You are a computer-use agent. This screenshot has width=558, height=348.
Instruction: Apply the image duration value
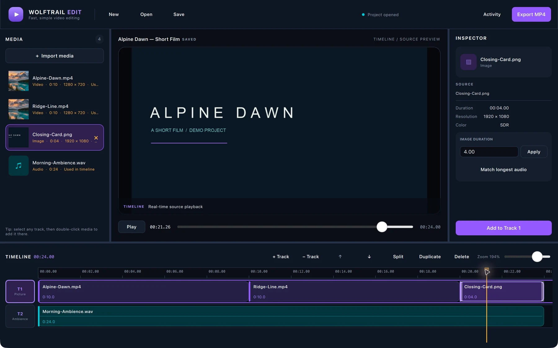534,152
